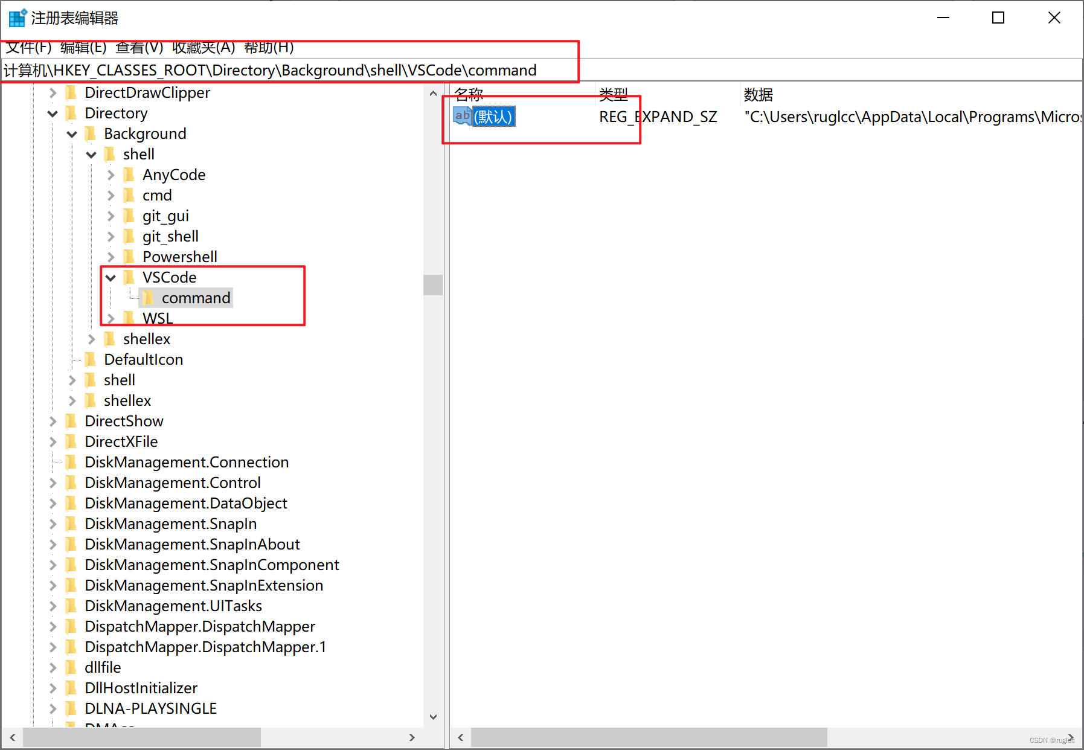Viewport: 1084px width, 750px height.
Task: Sort values by the 名称 column header
Action: point(468,94)
